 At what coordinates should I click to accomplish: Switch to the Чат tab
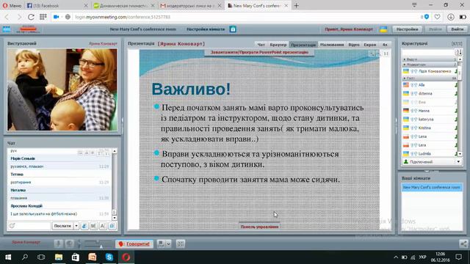(x=261, y=44)
